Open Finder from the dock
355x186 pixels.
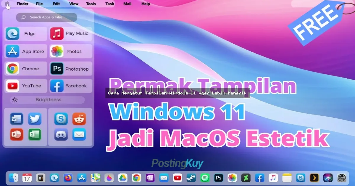[13, 178]
